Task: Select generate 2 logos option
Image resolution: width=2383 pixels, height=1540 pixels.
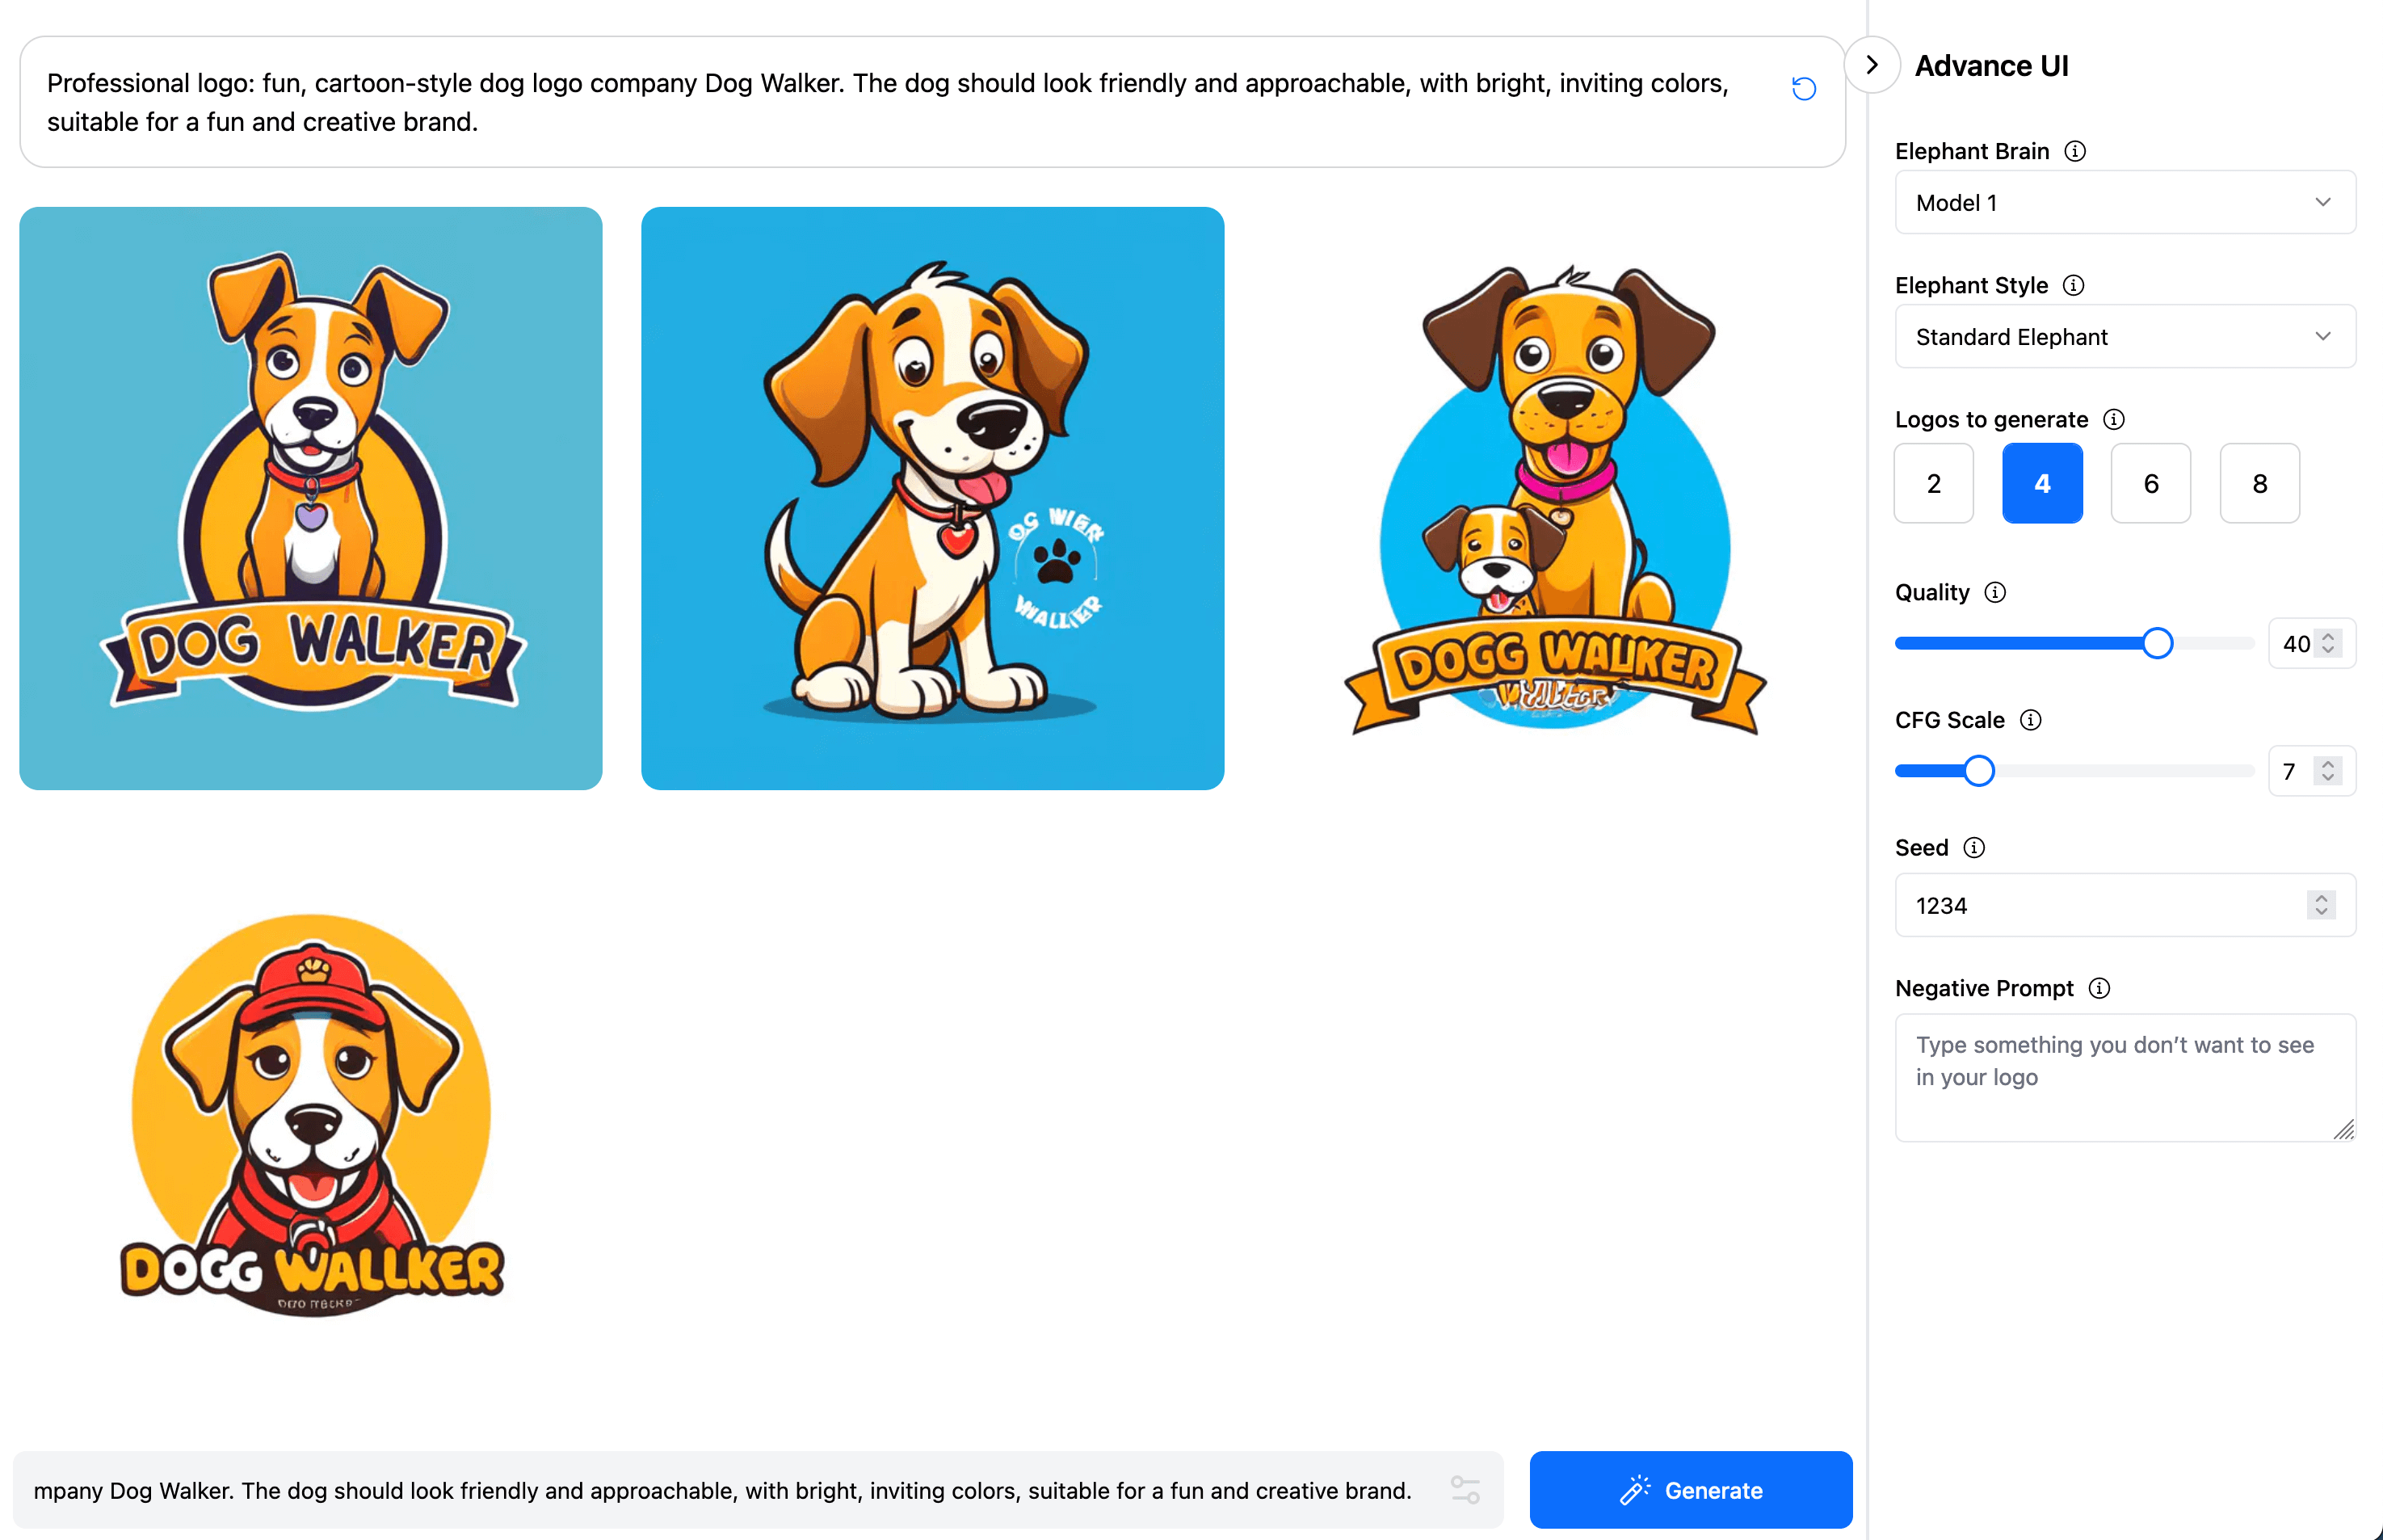Action: coord(1933,483)
